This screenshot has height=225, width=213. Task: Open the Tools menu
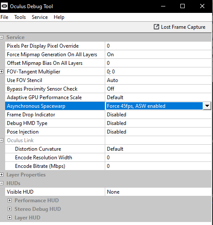pos(20,17)
